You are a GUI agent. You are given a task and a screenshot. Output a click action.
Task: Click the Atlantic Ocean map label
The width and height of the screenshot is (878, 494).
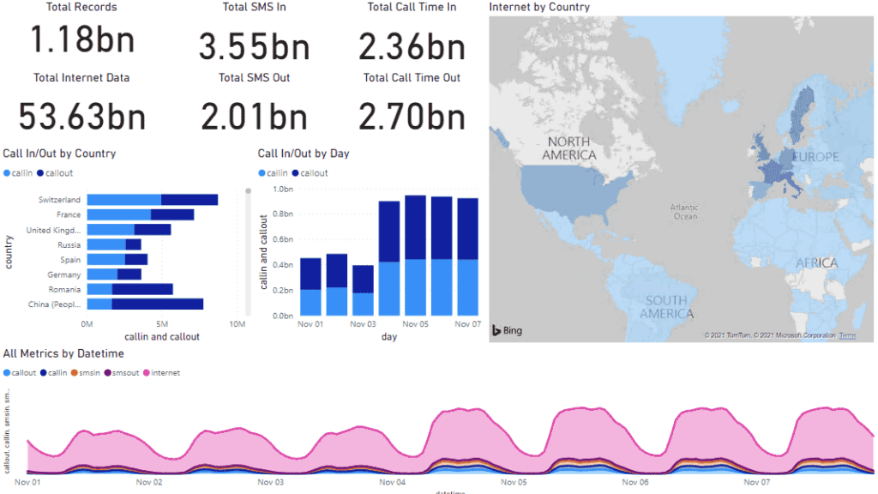pos(684,212)
